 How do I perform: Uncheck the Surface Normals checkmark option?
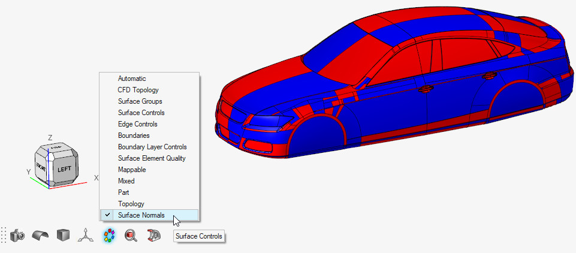tap(141, 215)
